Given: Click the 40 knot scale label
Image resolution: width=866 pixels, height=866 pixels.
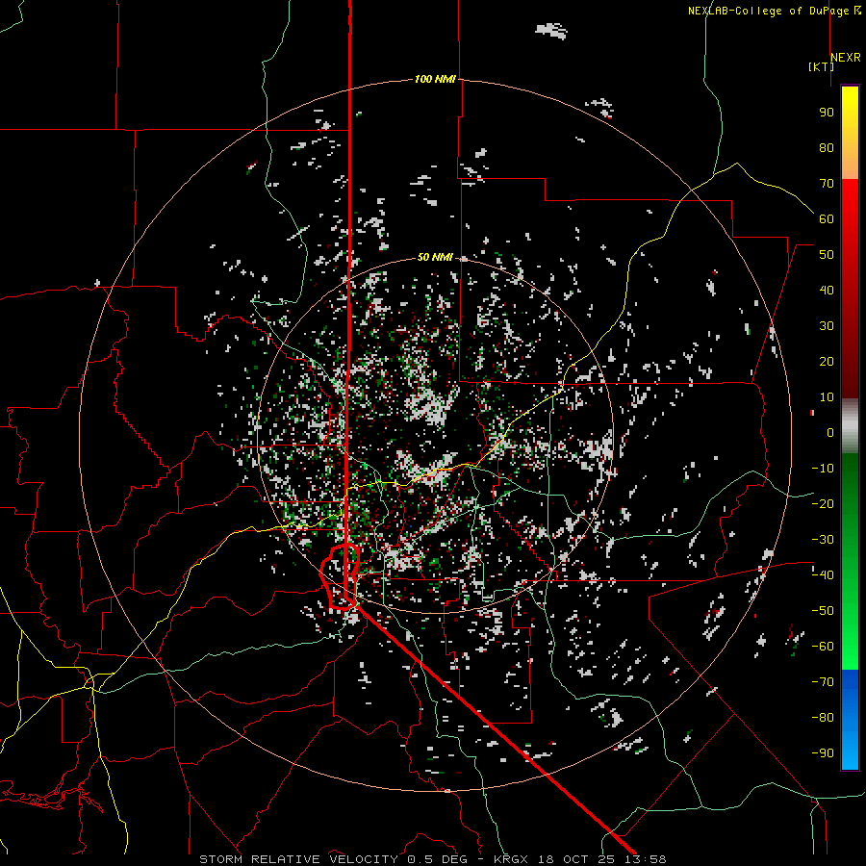Looking at the screenshot, I should point(827,290).
